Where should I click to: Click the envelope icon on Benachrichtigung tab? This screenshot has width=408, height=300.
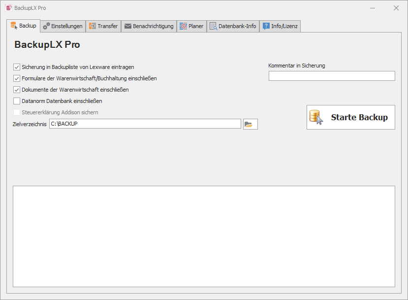click(x=128, y=26)
